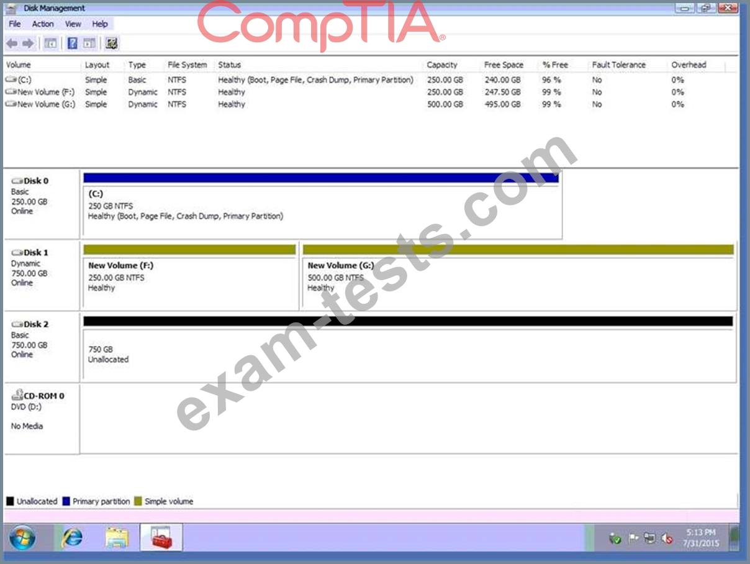
Task: Open the Action menu
Action: [43, 24]
